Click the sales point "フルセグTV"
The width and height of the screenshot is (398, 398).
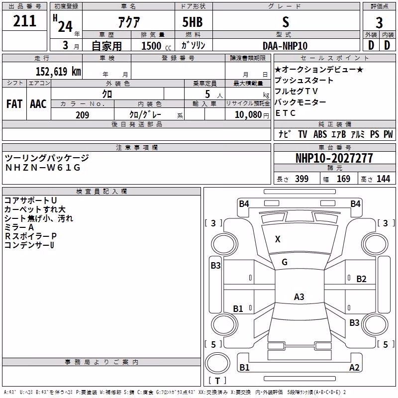(x=296, y=91)
